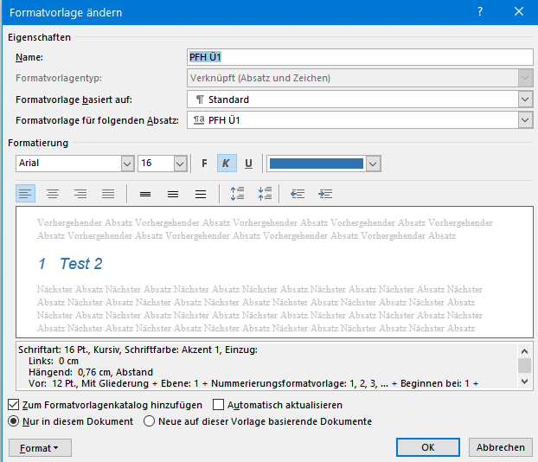Click the Name field containing PFH Ü1
538x462 pixels.
pos(360,57)
